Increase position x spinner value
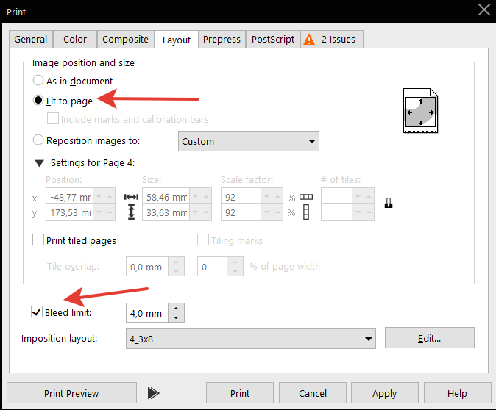The height and width of the screenshot is (410, 496). (110, 196)
